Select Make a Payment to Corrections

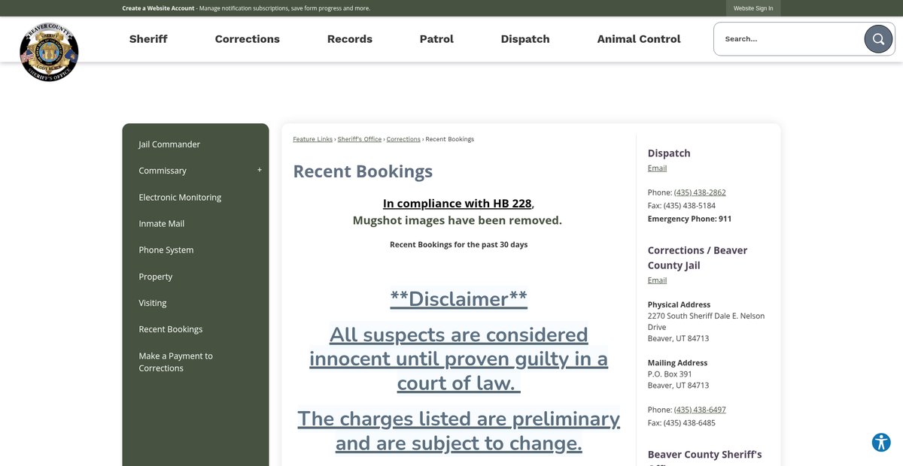[x=175, y=362]
